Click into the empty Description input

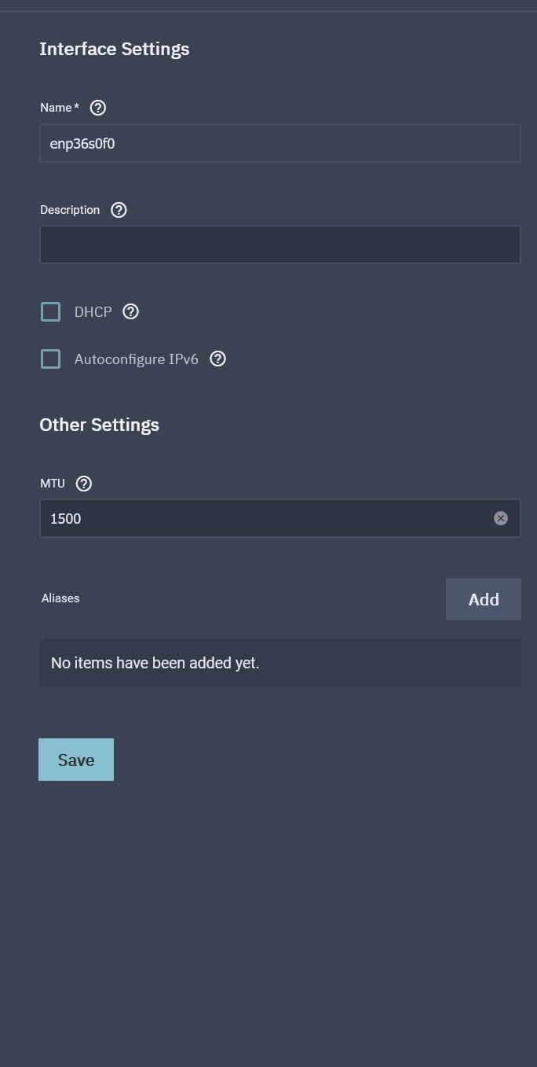279,245
